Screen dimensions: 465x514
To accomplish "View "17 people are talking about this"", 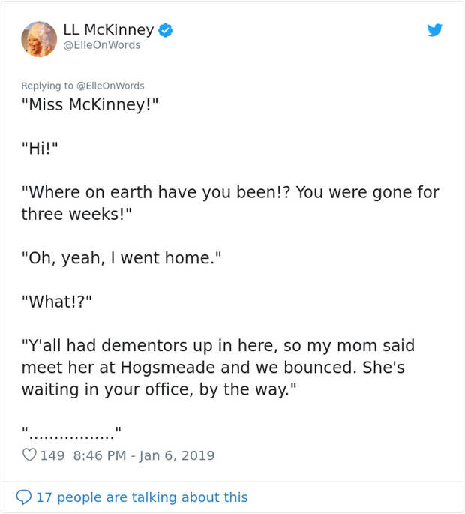I will tap(142, 497).
